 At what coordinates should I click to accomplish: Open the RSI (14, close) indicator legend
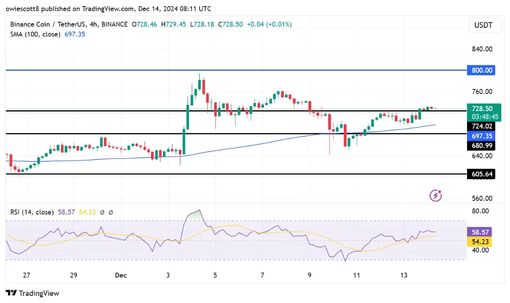(x=32, y=212)
